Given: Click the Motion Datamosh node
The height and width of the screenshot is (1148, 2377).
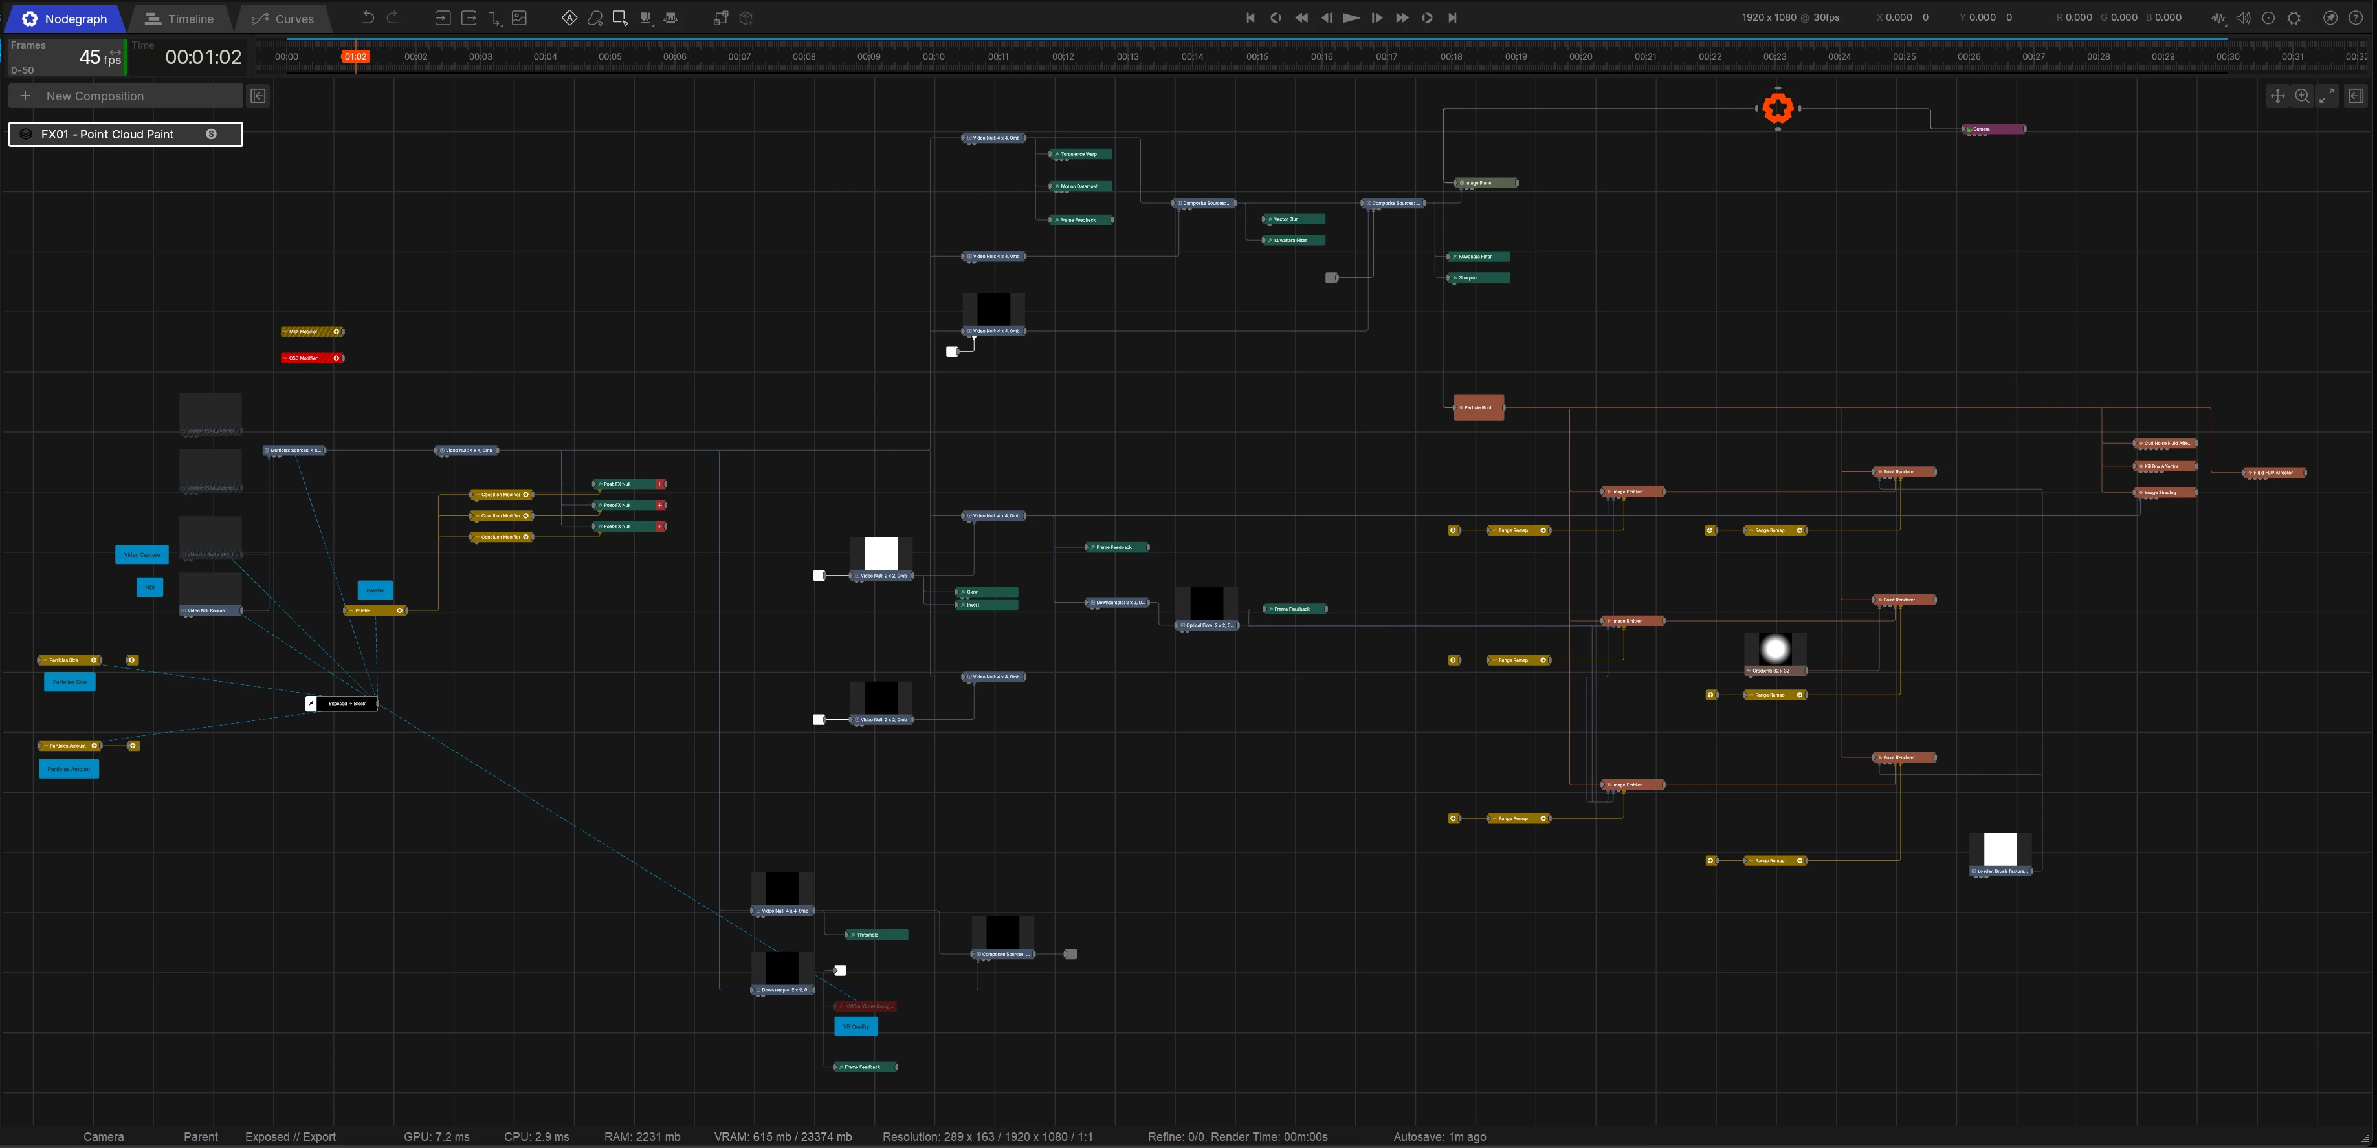Looking at the screenshot, I should [x=1081, y=186].
